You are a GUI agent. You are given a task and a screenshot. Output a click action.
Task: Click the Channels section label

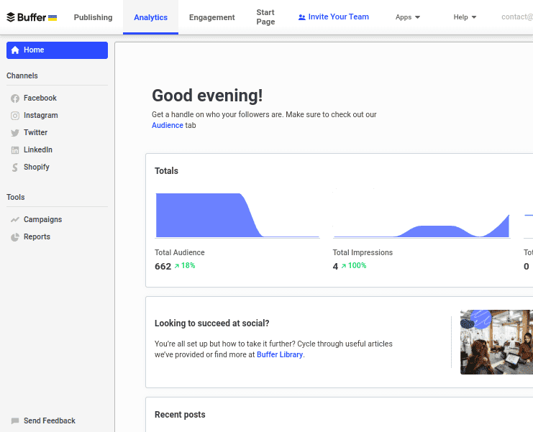tap(22, 75)
